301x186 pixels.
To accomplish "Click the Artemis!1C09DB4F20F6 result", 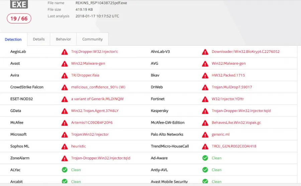I will (92, 123).
